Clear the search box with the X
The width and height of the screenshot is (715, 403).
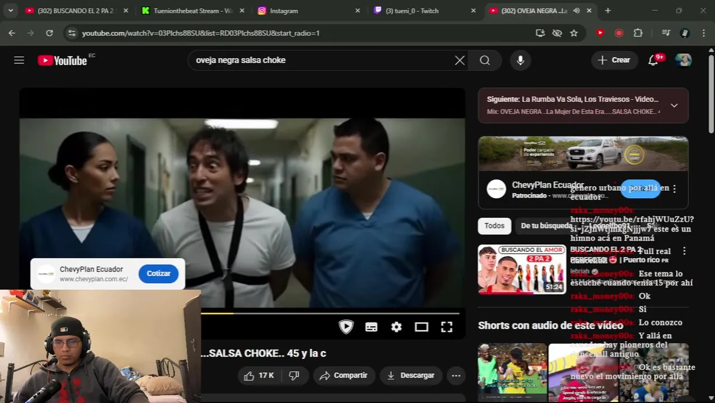click(459, 60)
